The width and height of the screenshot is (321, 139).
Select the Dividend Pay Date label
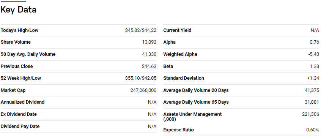pyautogui.click(x=20, y=126)
